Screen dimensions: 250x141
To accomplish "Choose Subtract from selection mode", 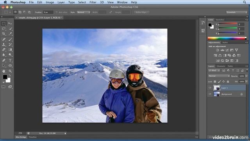I will tap(25, 12).
